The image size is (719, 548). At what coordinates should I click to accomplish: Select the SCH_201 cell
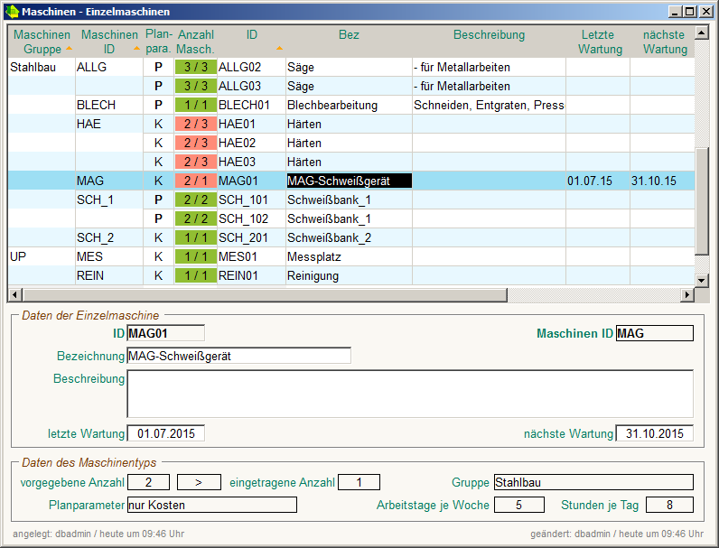251,237
